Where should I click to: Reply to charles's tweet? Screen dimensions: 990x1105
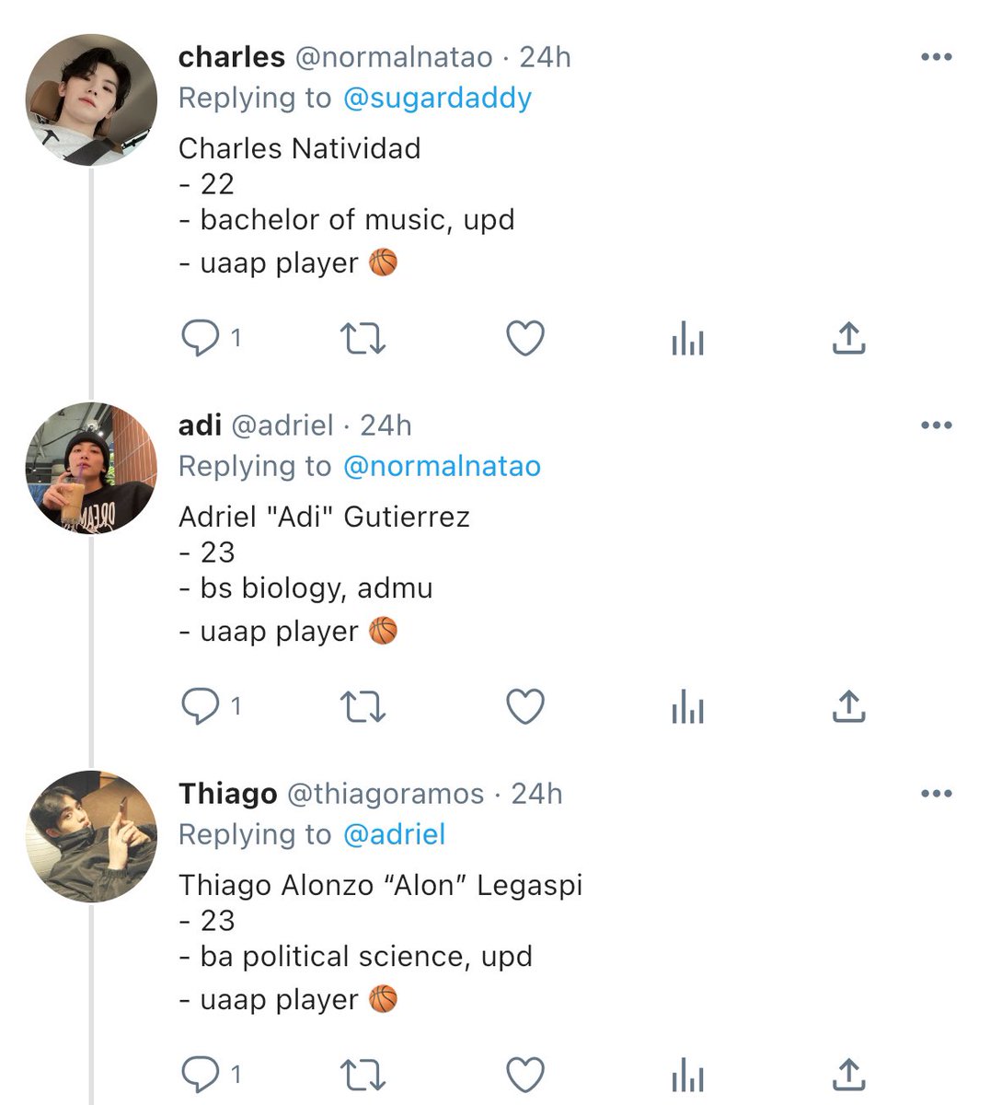[200, 339]
